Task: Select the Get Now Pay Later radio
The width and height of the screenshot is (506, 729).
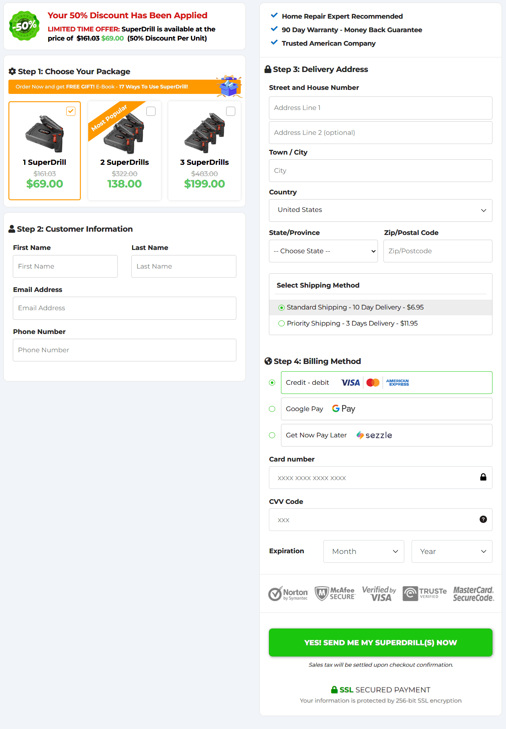Action: point(272,435)
